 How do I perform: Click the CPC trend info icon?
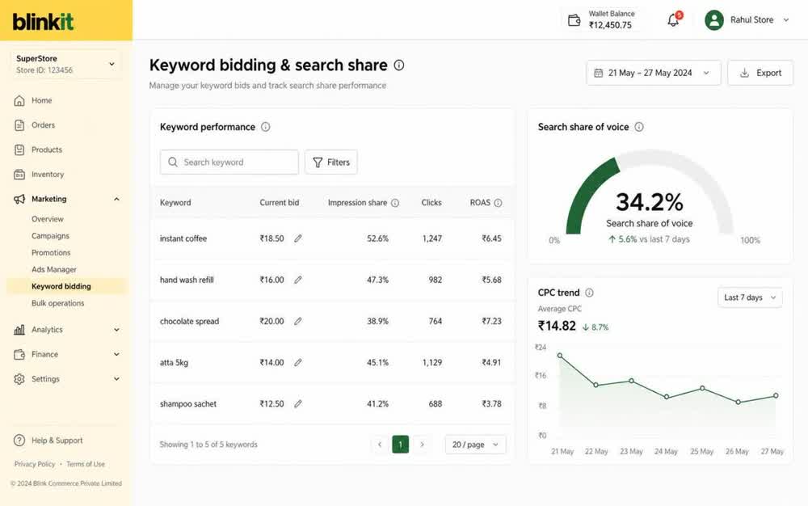pos(589,293)
